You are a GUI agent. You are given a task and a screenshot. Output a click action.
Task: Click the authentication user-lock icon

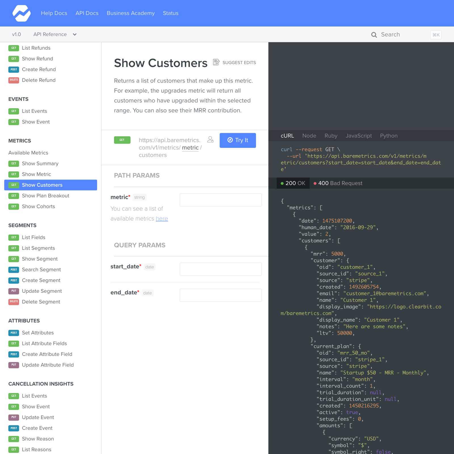click(210, 139)
